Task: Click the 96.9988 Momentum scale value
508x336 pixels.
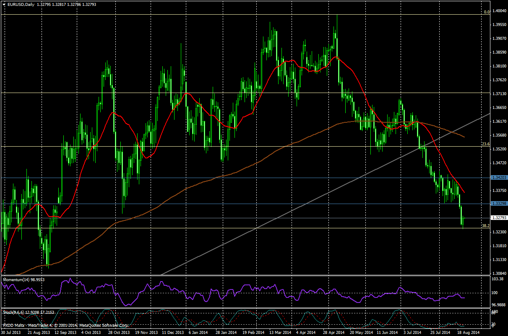Action: [x=499, y=305]
